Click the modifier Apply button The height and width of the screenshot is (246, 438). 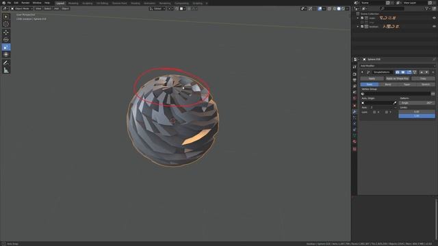coord(372,79)
